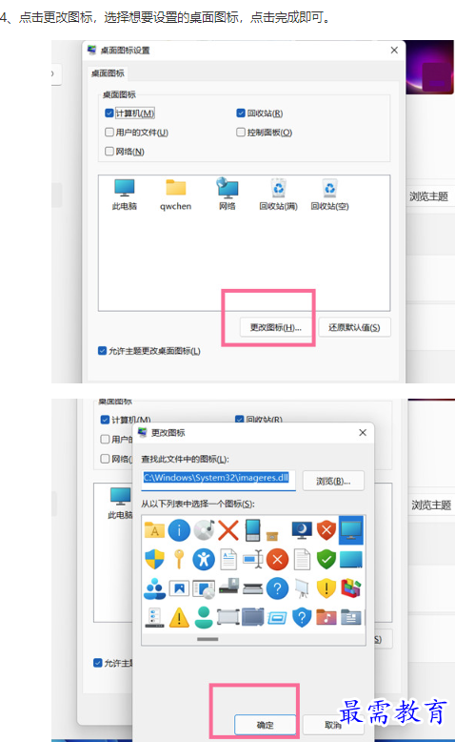Toggle 允许主题更改桌面图标(L) checkbox
This screenshot has width=455, height=742.
[x=102, y=351]
